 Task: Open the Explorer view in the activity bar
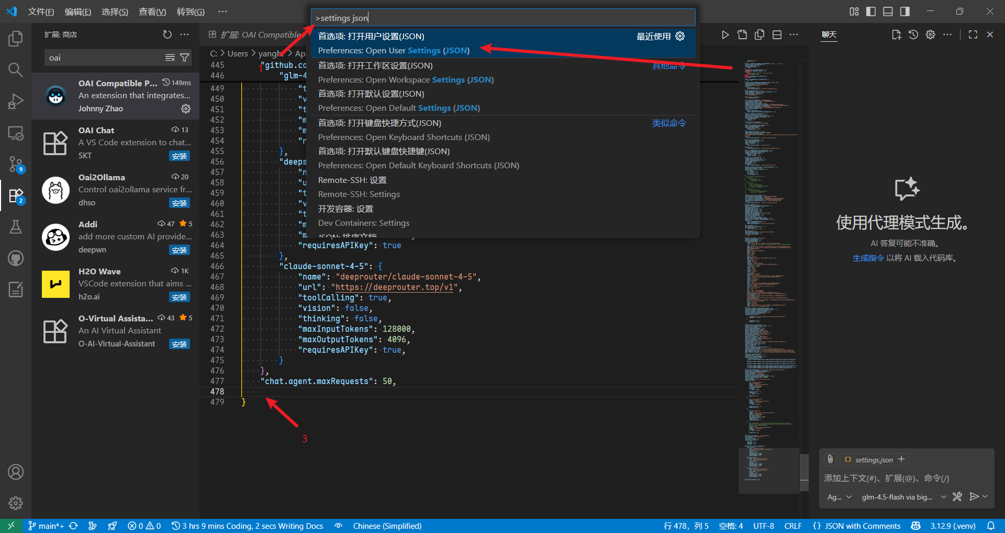16,38
